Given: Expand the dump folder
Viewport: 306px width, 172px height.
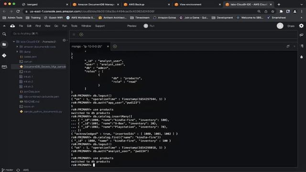Looking at the screenshot, I should [17, 52].
